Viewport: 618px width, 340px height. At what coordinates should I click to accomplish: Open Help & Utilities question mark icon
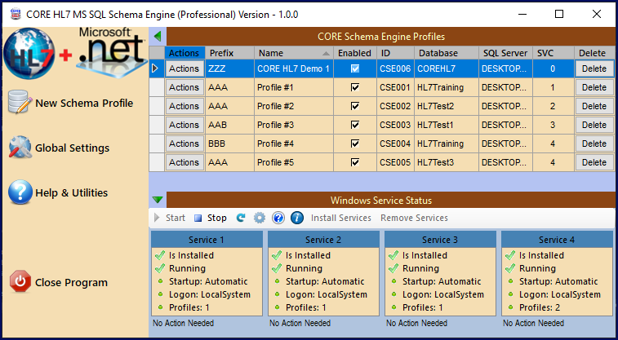tap(20, 192)
